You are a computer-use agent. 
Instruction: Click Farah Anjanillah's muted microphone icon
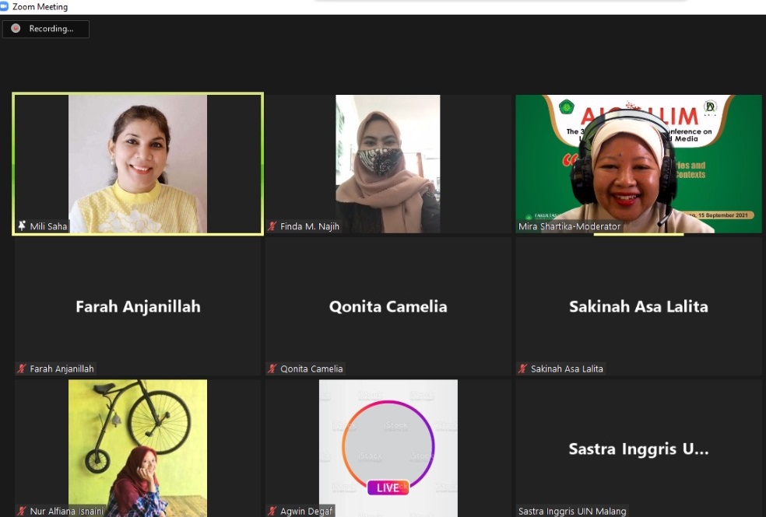coord(22,369)
